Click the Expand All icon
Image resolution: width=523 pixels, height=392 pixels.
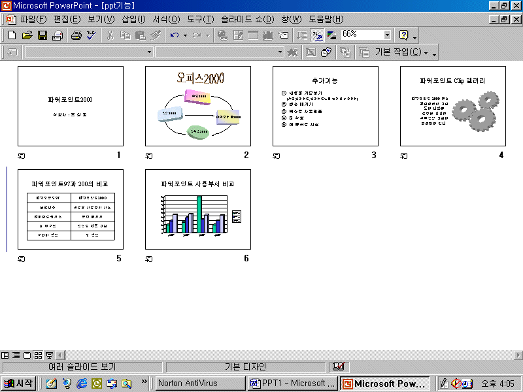(x=302, y=35)
